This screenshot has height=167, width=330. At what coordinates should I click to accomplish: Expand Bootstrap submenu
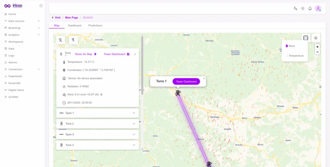[39, 28]
